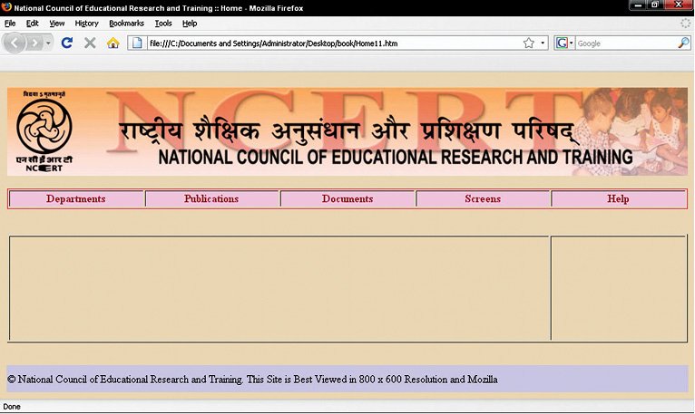Click the search magnifier icon
The image size is (695, 414).
point(683,43)
